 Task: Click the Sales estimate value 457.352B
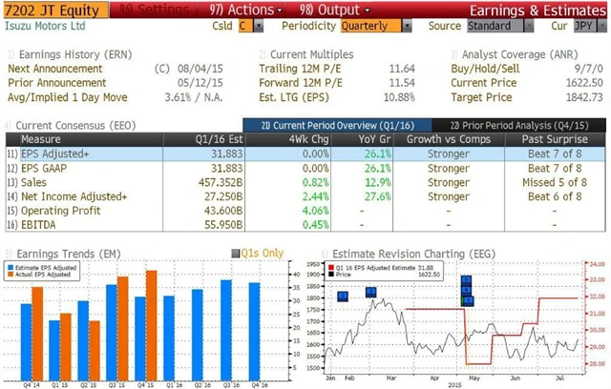pyautogui.click(x=221, y=182)
